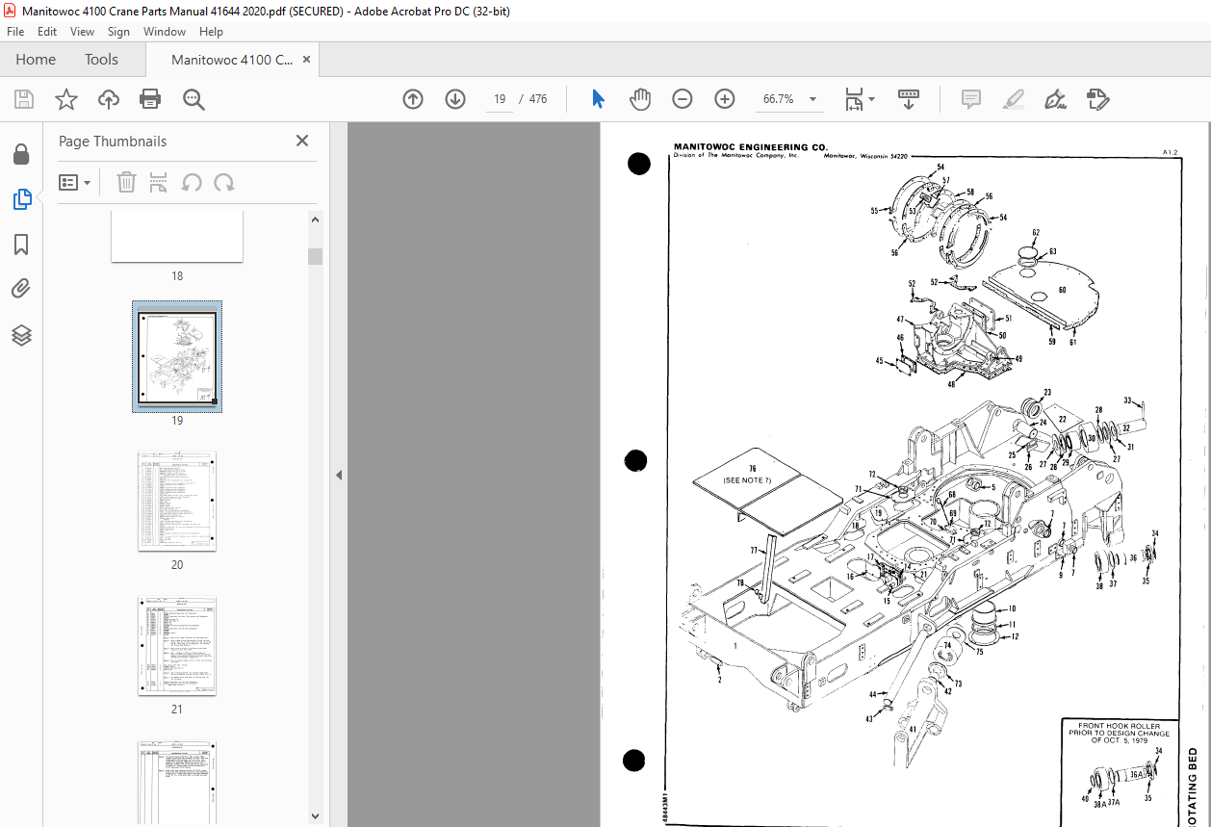Rotate pages clockwise icon
Screen dimensions: 1211x827
tap(224, 182)
